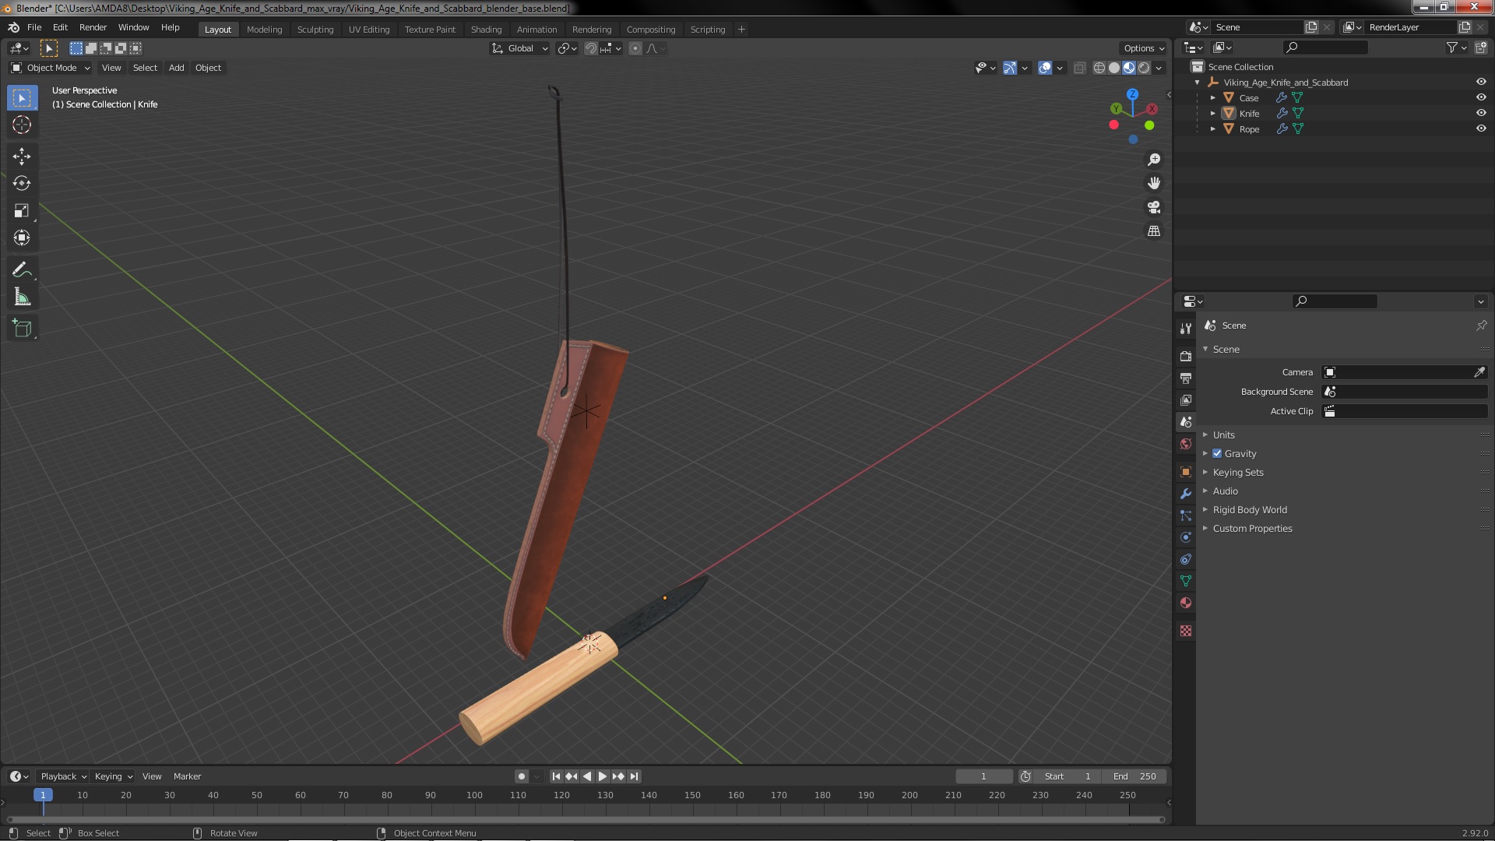Toggle X-ray mode
This screenshot has height=841, width=1495.
click(x=1079, y=69)
